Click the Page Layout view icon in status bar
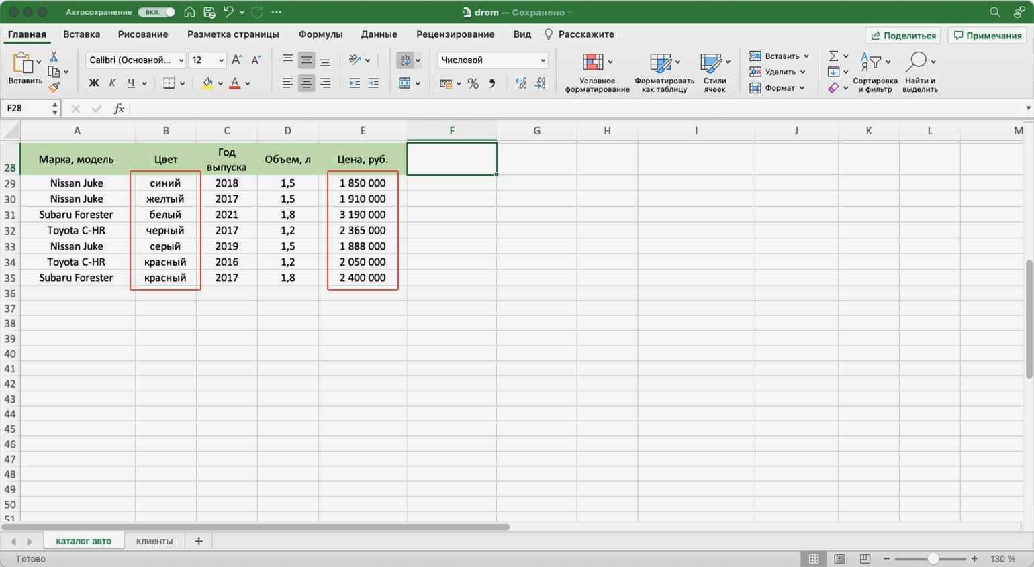 click(839, 558)
